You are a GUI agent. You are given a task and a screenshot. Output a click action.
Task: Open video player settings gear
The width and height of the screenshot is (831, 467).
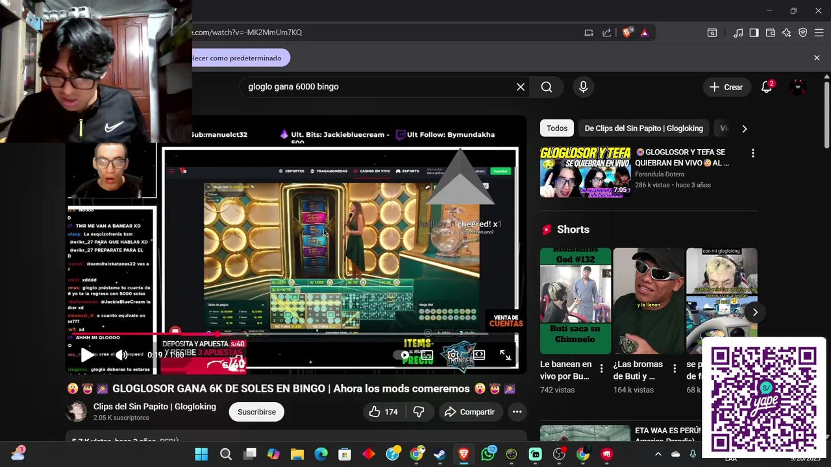(453, 355)
